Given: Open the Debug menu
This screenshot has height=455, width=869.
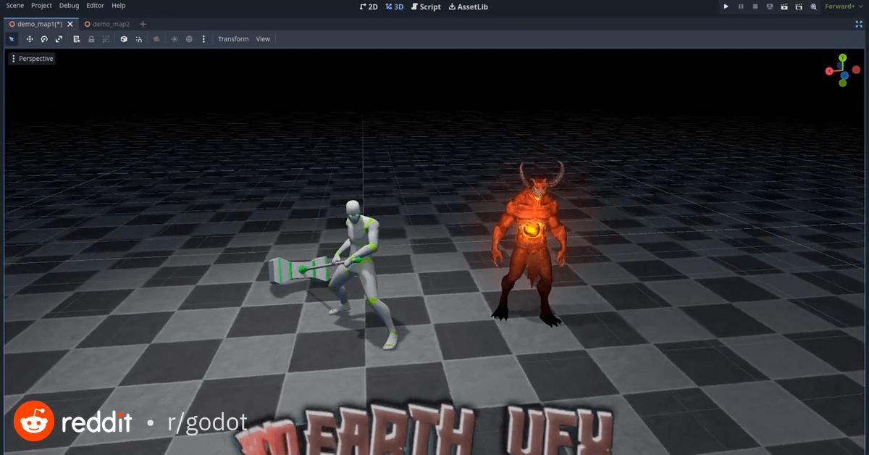Looking at the screenshot, I should pyautogui.click(x=70, y=6).
